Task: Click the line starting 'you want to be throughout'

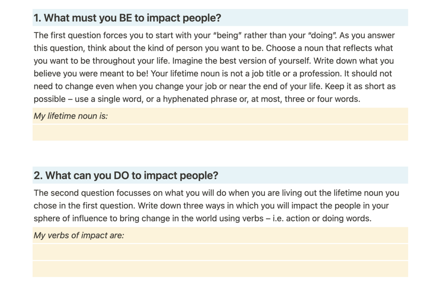Action: [214, 61]
